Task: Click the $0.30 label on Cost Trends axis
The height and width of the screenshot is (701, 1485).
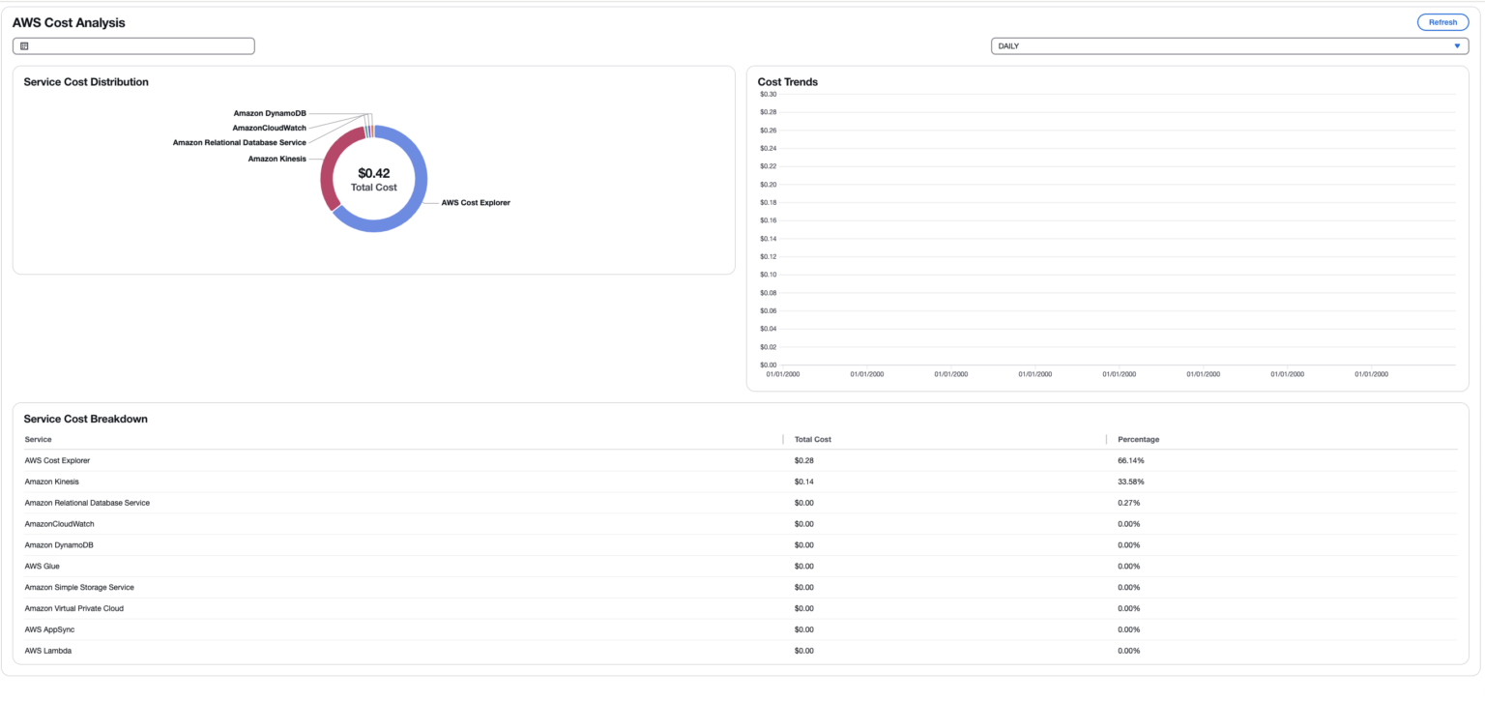Action: point(769,95)
